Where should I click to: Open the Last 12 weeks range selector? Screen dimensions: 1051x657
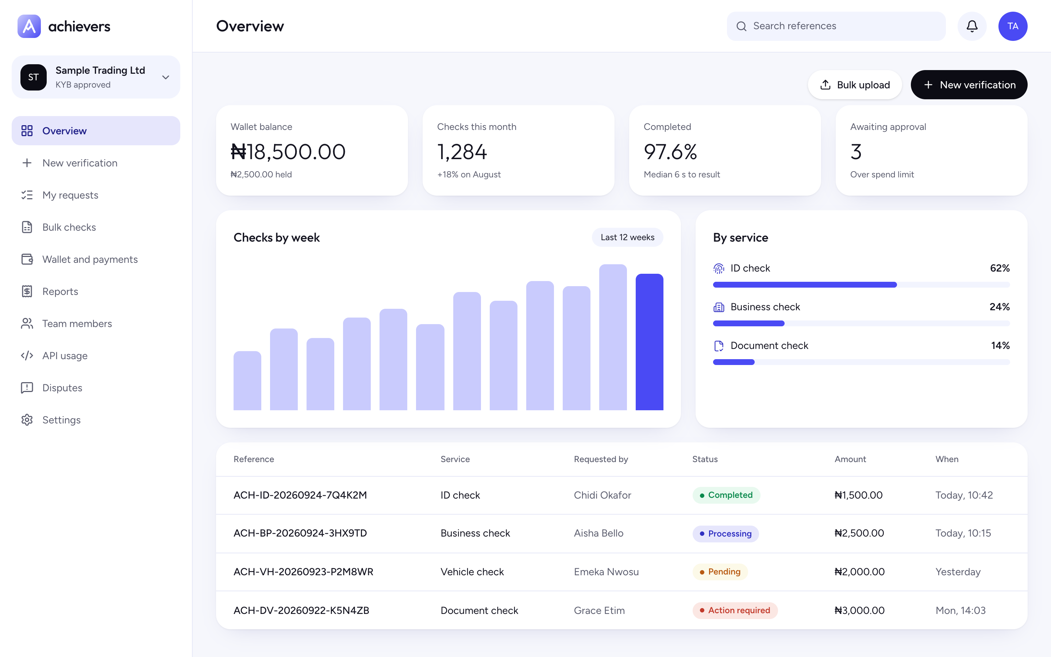(x=627, y=237)
